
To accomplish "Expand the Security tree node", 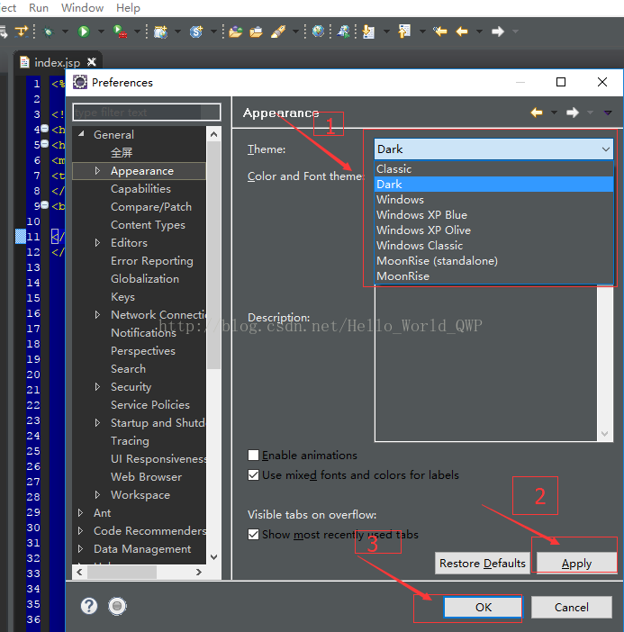I will [x=97, y=386].
